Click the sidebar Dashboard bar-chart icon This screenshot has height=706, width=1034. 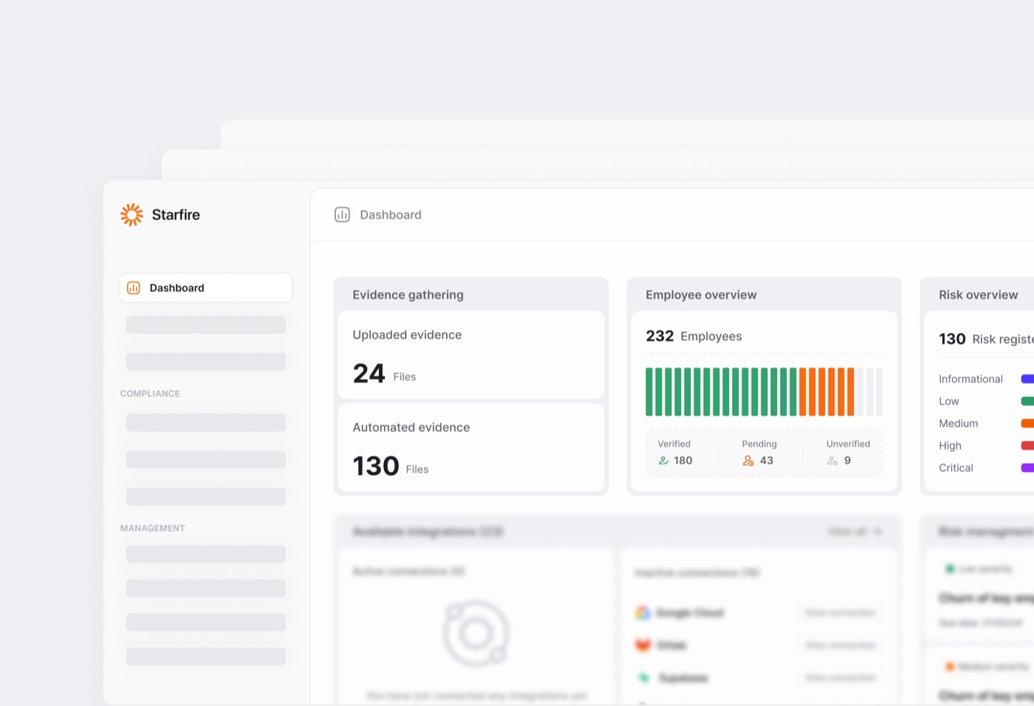134,288
